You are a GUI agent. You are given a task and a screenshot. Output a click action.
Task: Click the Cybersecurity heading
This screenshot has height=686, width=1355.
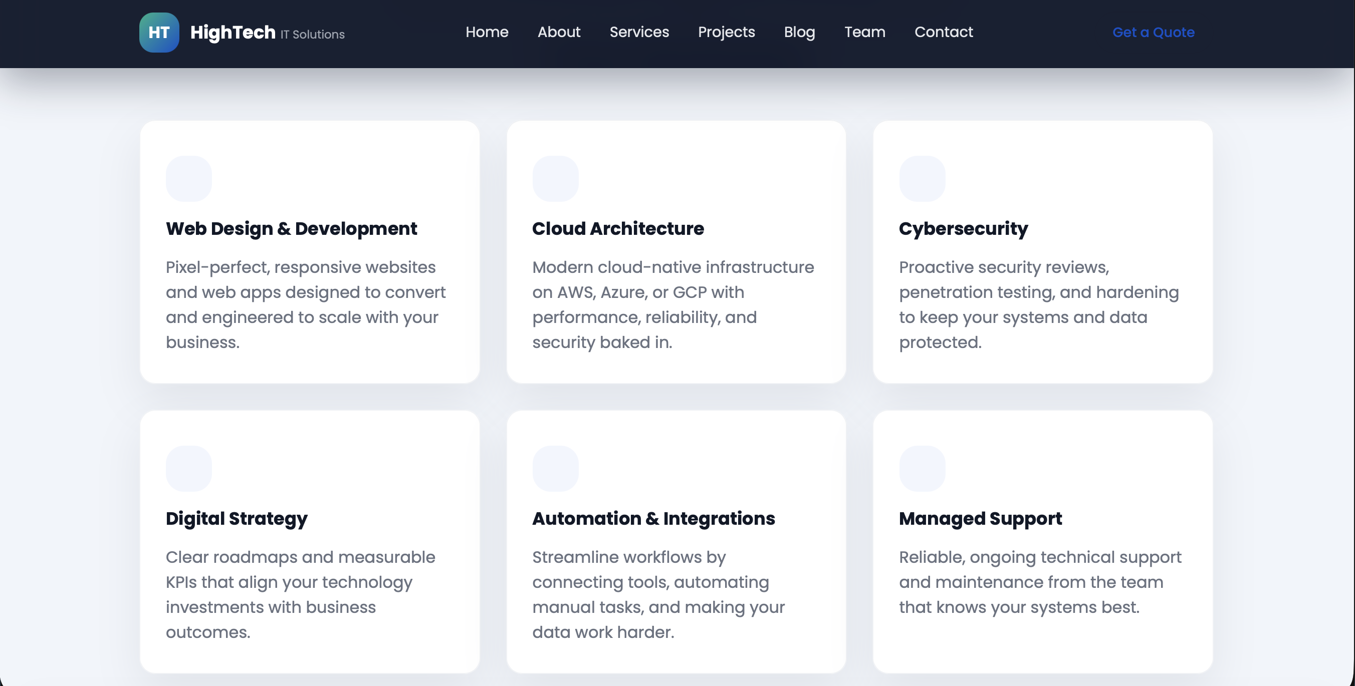pos(963,229)
